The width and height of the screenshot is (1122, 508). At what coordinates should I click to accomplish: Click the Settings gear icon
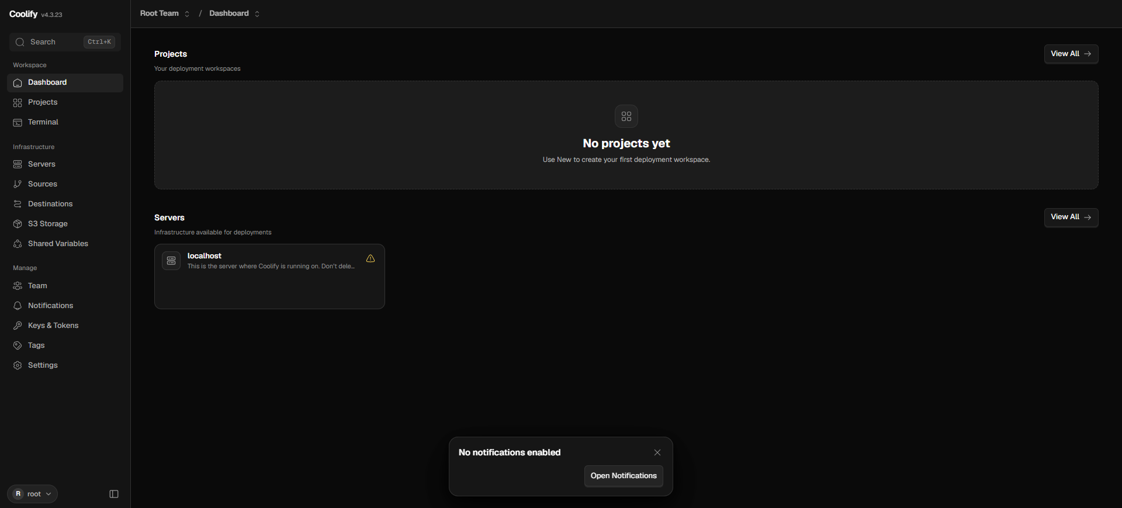tap(18, 366)
